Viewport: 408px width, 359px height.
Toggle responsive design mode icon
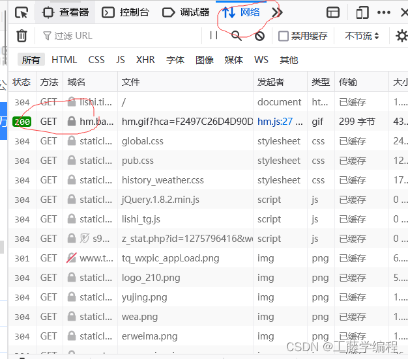pyautogui.click(x=362, y=12)
